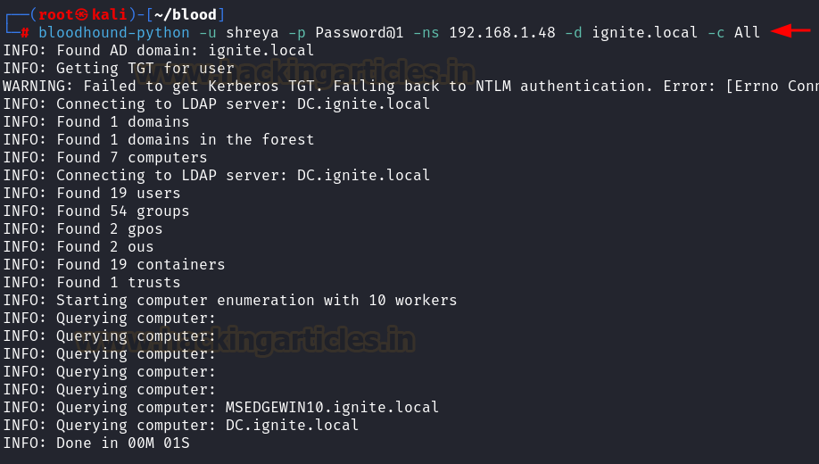Click the Found 54 groups line

[x=96, y=211]
